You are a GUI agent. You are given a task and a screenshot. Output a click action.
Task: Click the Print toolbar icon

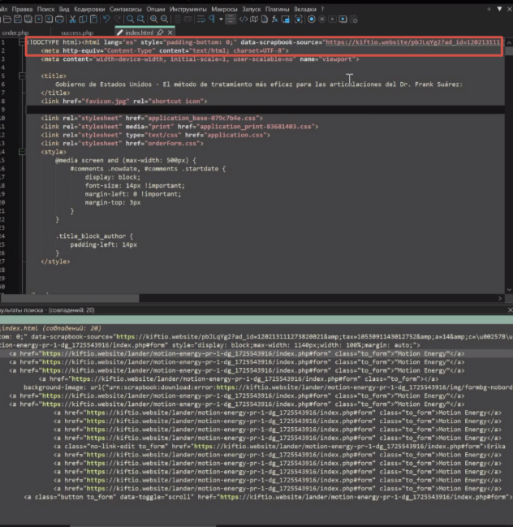59,19
